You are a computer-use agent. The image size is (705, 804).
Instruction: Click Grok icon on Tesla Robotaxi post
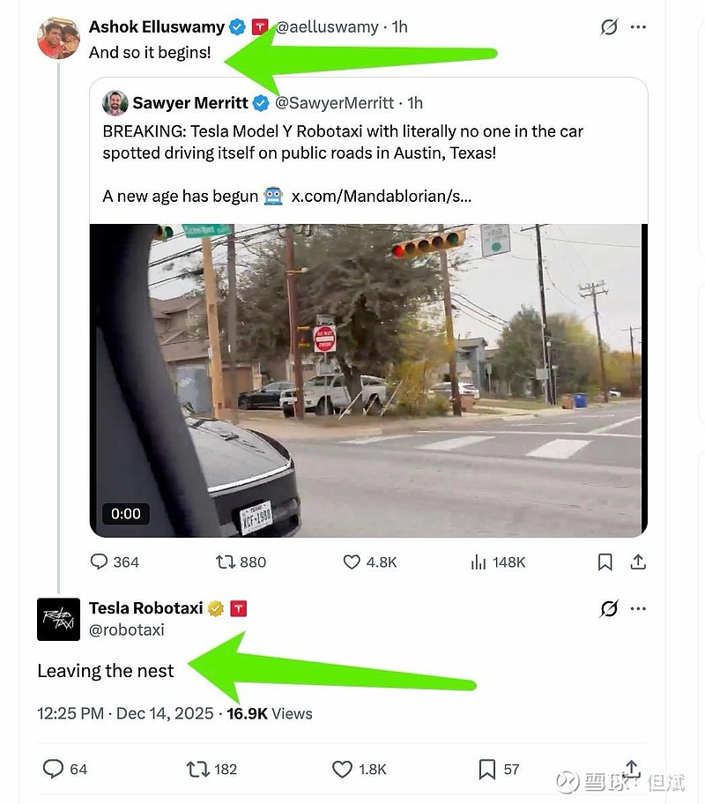[609, 608]
